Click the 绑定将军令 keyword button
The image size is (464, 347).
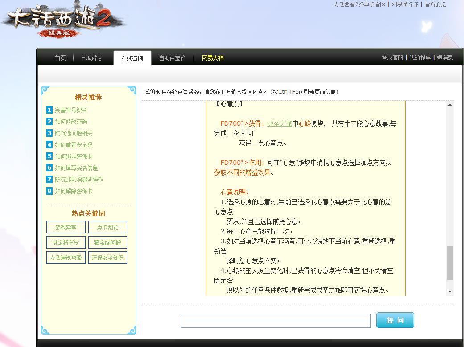66,242
